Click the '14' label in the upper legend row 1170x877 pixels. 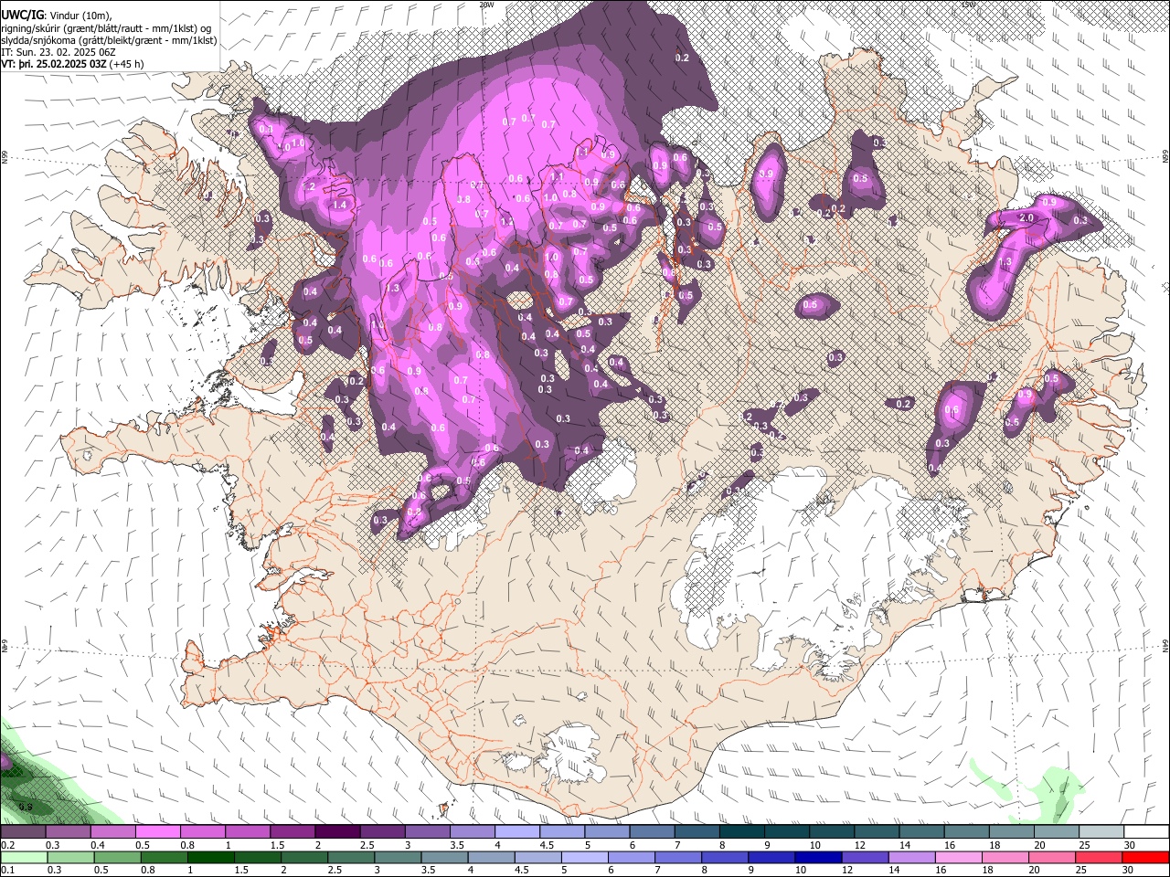[904, 846]
